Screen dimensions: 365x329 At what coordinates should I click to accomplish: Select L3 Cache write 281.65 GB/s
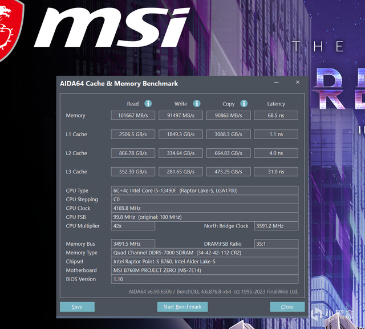click(x=181, y=172)
